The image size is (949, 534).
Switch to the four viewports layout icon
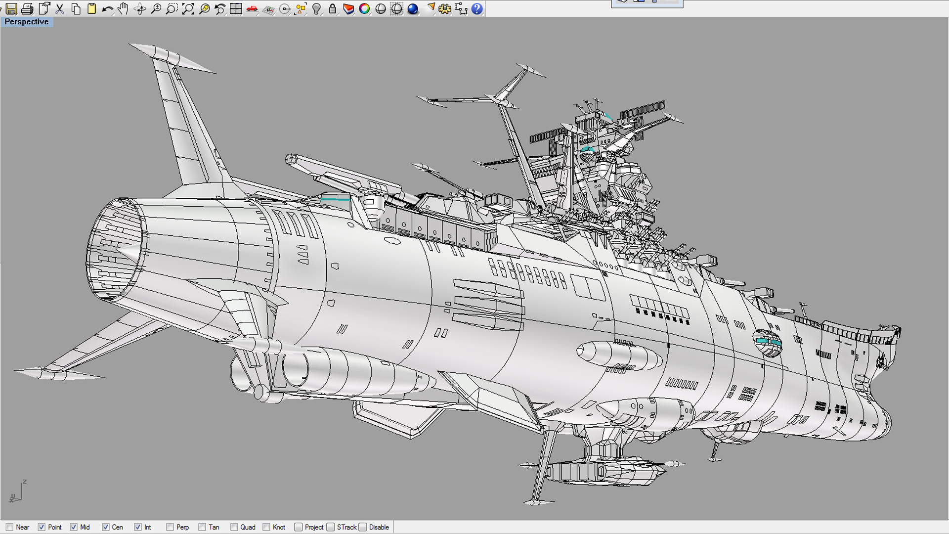point(236,9)
